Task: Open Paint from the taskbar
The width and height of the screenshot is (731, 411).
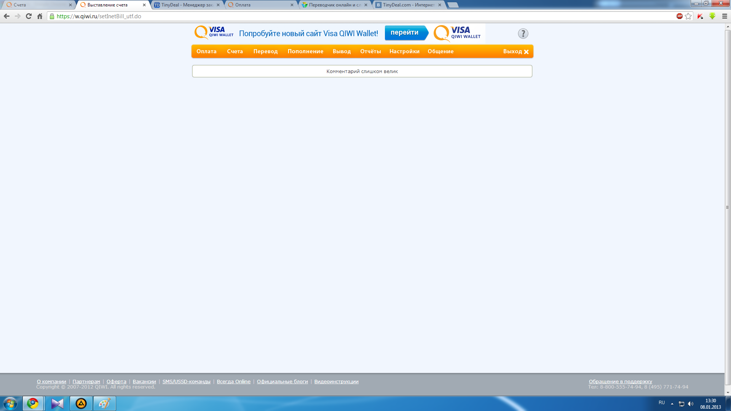Action: [104, 403]
